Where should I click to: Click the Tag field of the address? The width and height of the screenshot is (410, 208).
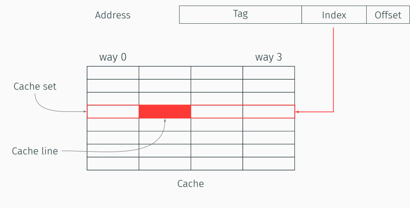pyautogui.click(x=240, y=15)
